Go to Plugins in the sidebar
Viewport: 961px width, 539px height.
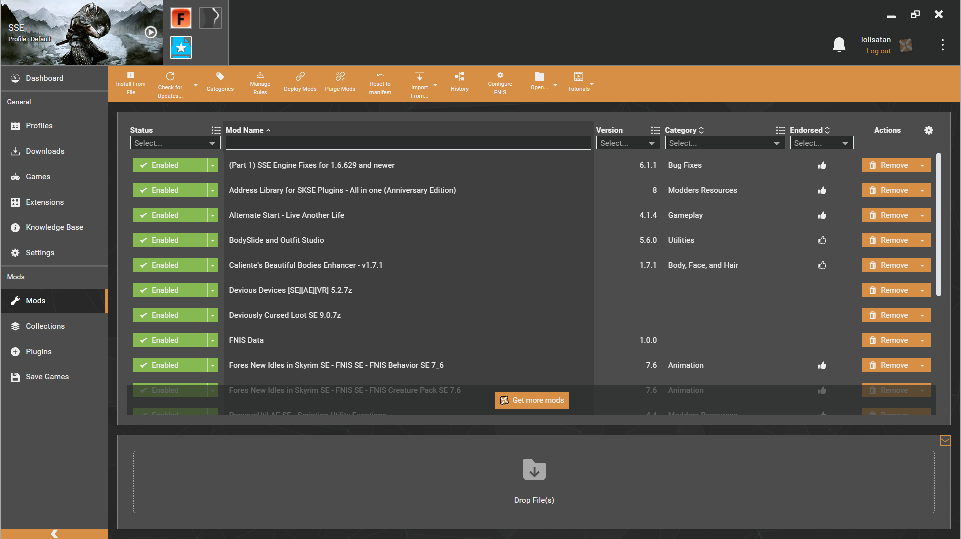39,352
